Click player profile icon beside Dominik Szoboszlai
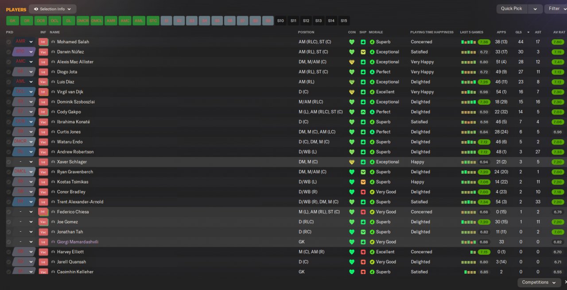The height and width of the screenshot is (290, 567). (53, 102)
